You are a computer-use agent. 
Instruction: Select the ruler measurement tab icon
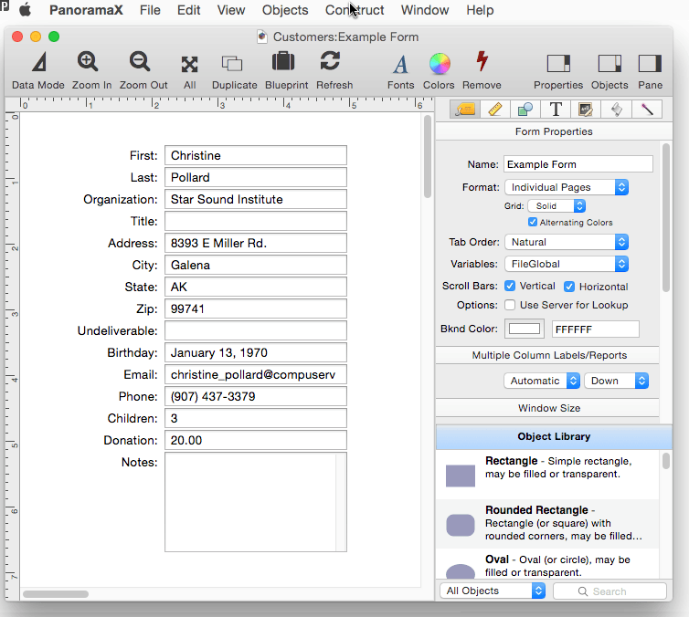(x=495, y=110)
